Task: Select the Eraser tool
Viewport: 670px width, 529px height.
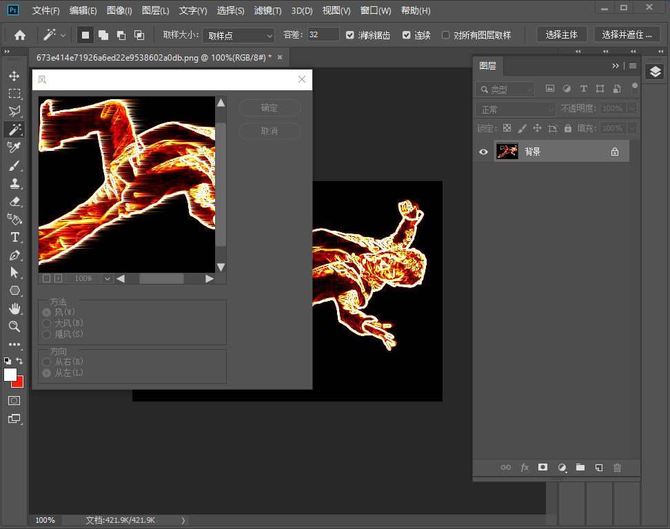Action: click(14, 202)
